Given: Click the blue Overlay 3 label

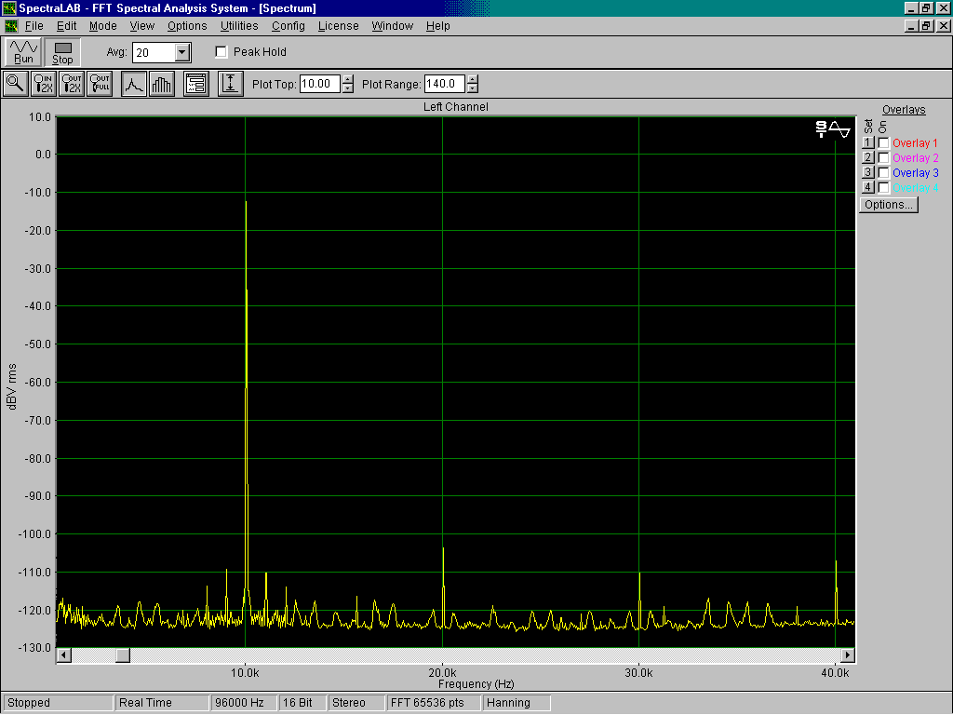Looking at the screenshot, I should [916, 173].
